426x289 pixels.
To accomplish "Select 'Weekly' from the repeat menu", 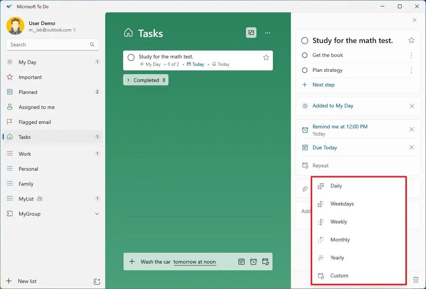I will tap(338, 222).
